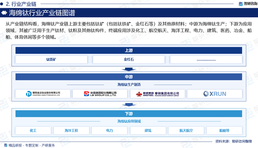This screenshot has width=258, height=148.
Task: Click the 钛铁矿 box
Action: tap(51, 59)
